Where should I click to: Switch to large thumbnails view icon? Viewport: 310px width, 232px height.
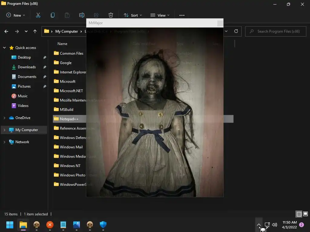click(305, 214)
